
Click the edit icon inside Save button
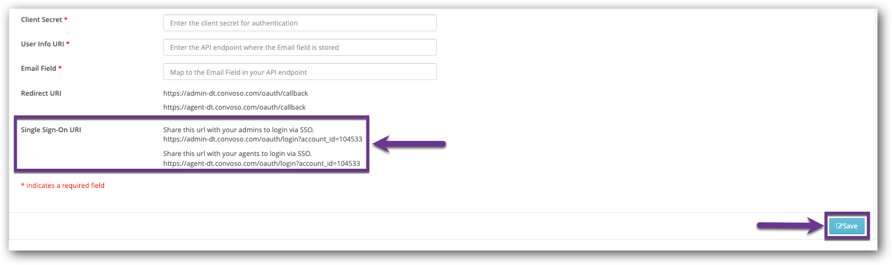(x=839, y=226)
